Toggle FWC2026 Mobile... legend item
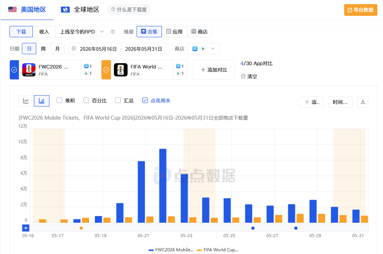Screen dimensions: 383x254 pyautogui.click(x=171, y=249)
